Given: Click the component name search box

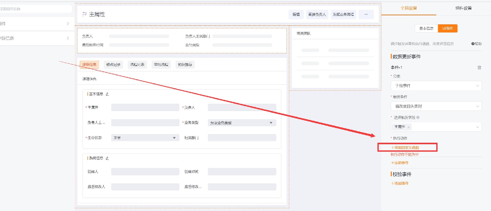Looking at the screenshot, I should (x=36, y=9).
